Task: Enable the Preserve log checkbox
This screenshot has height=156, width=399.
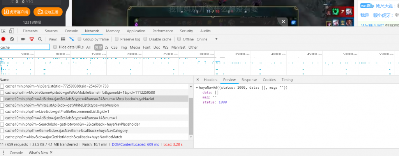Action: pyautogui.click(x=117, y=39)
